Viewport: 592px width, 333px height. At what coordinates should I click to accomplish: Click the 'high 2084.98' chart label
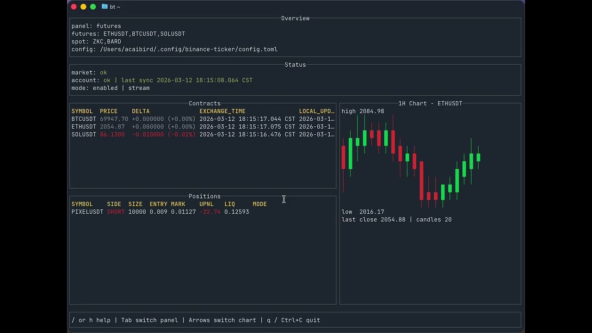(x=363, y=111)
